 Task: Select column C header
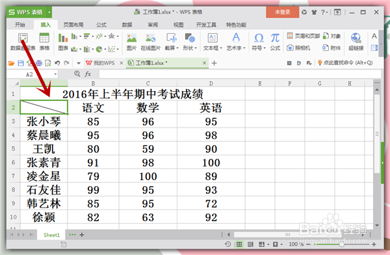148,83
